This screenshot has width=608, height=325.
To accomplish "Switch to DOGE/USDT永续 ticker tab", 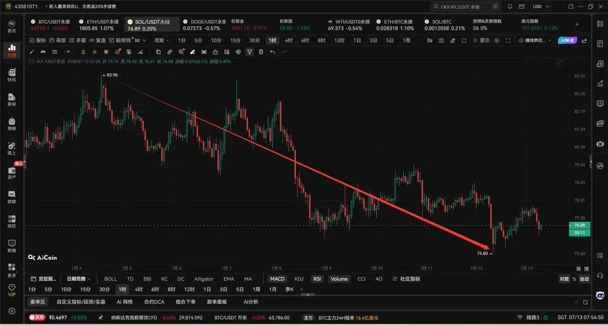I will (x=203, y=25).
